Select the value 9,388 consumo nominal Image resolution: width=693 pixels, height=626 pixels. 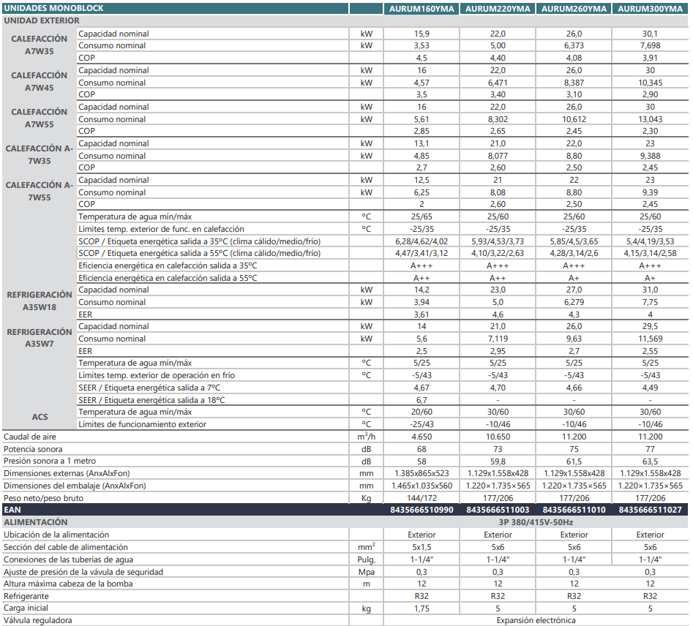(650, 156)
